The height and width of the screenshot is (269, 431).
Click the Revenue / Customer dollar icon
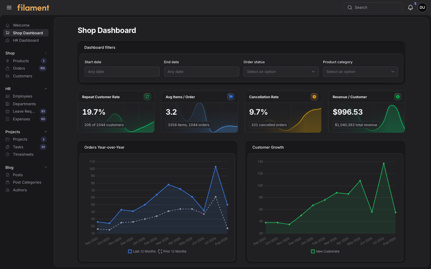[398, 97]
